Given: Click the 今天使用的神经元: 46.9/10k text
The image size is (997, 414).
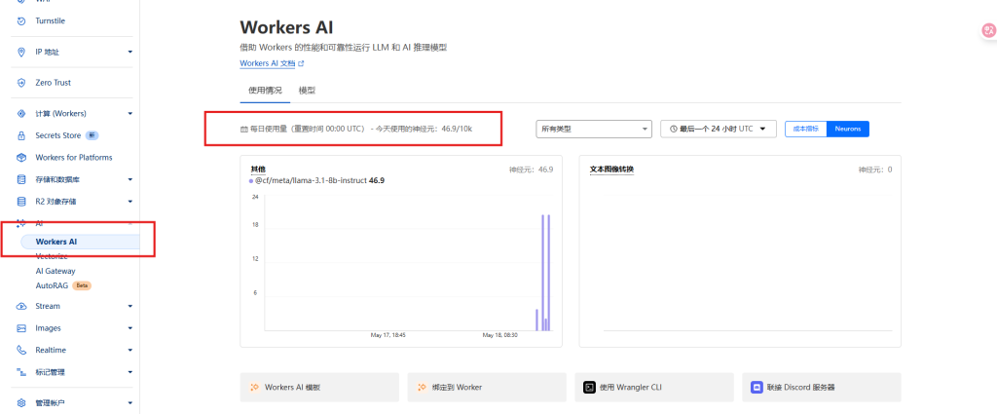Looking at the screenshot, I should (424, 130).
